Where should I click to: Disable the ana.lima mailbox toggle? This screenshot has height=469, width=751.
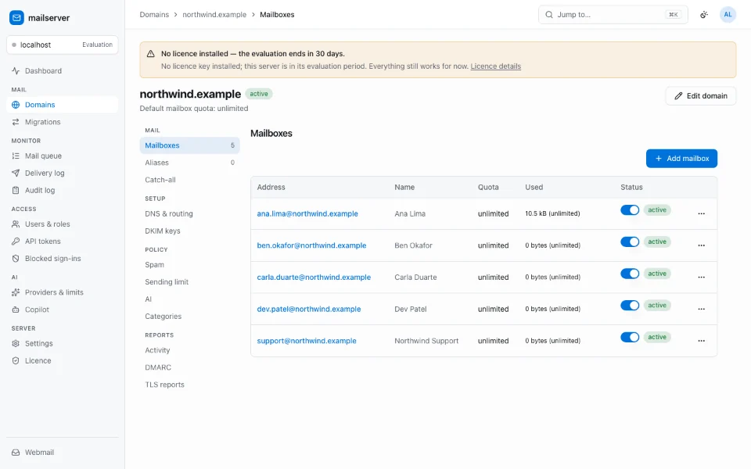coord(630,210)
